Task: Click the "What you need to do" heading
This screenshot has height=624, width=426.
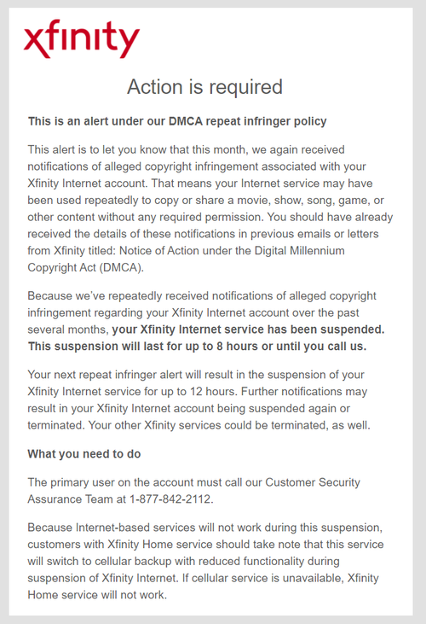Action: click(x=84, y=454)
